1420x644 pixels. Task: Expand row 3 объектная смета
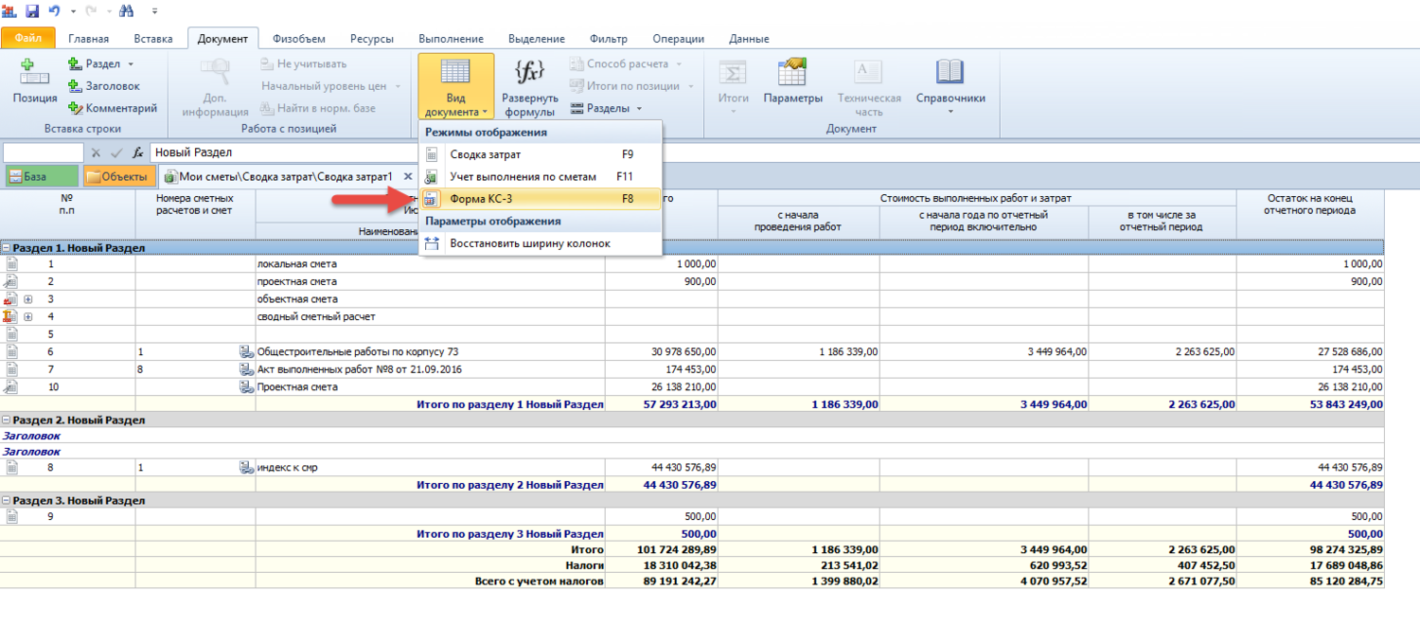tap(28, 299)
